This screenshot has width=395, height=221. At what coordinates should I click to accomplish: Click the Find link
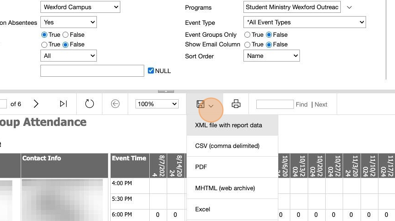coord(302,104)
